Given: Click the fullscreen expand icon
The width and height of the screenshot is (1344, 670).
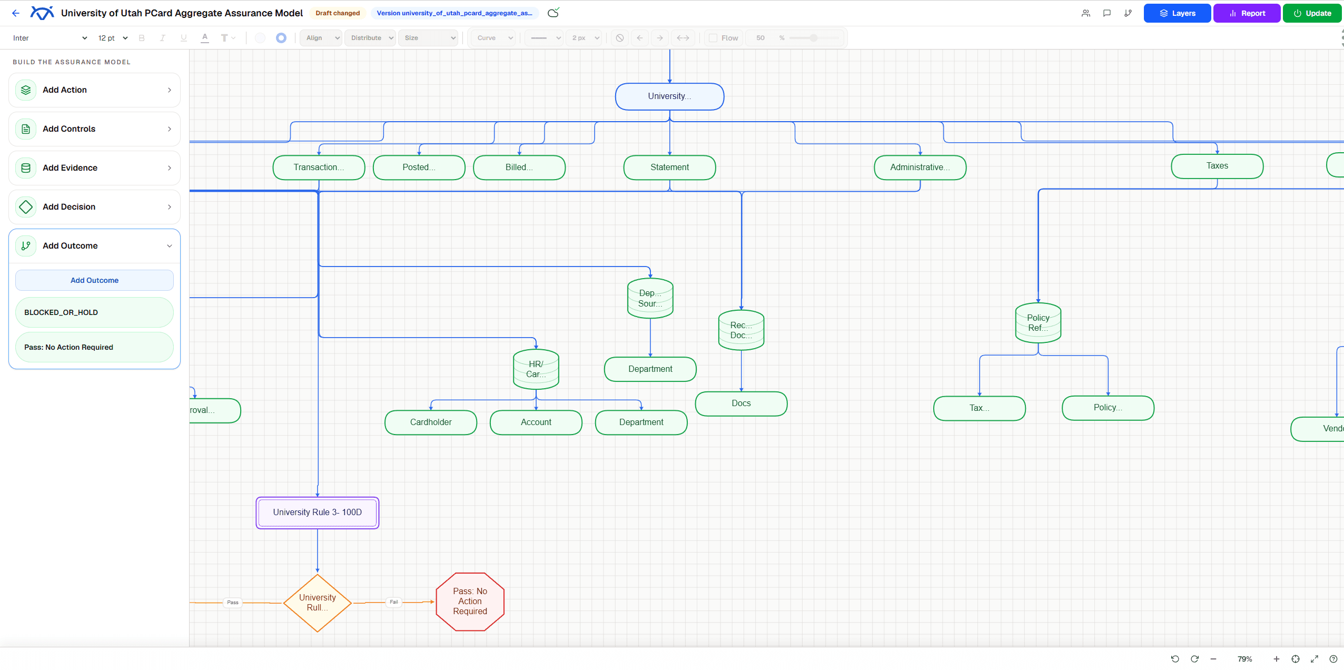Looking at the screenshot, I should pos(1315,659).
